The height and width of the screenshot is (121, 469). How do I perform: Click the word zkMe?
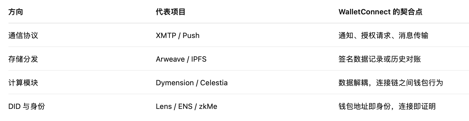[208, 106]
